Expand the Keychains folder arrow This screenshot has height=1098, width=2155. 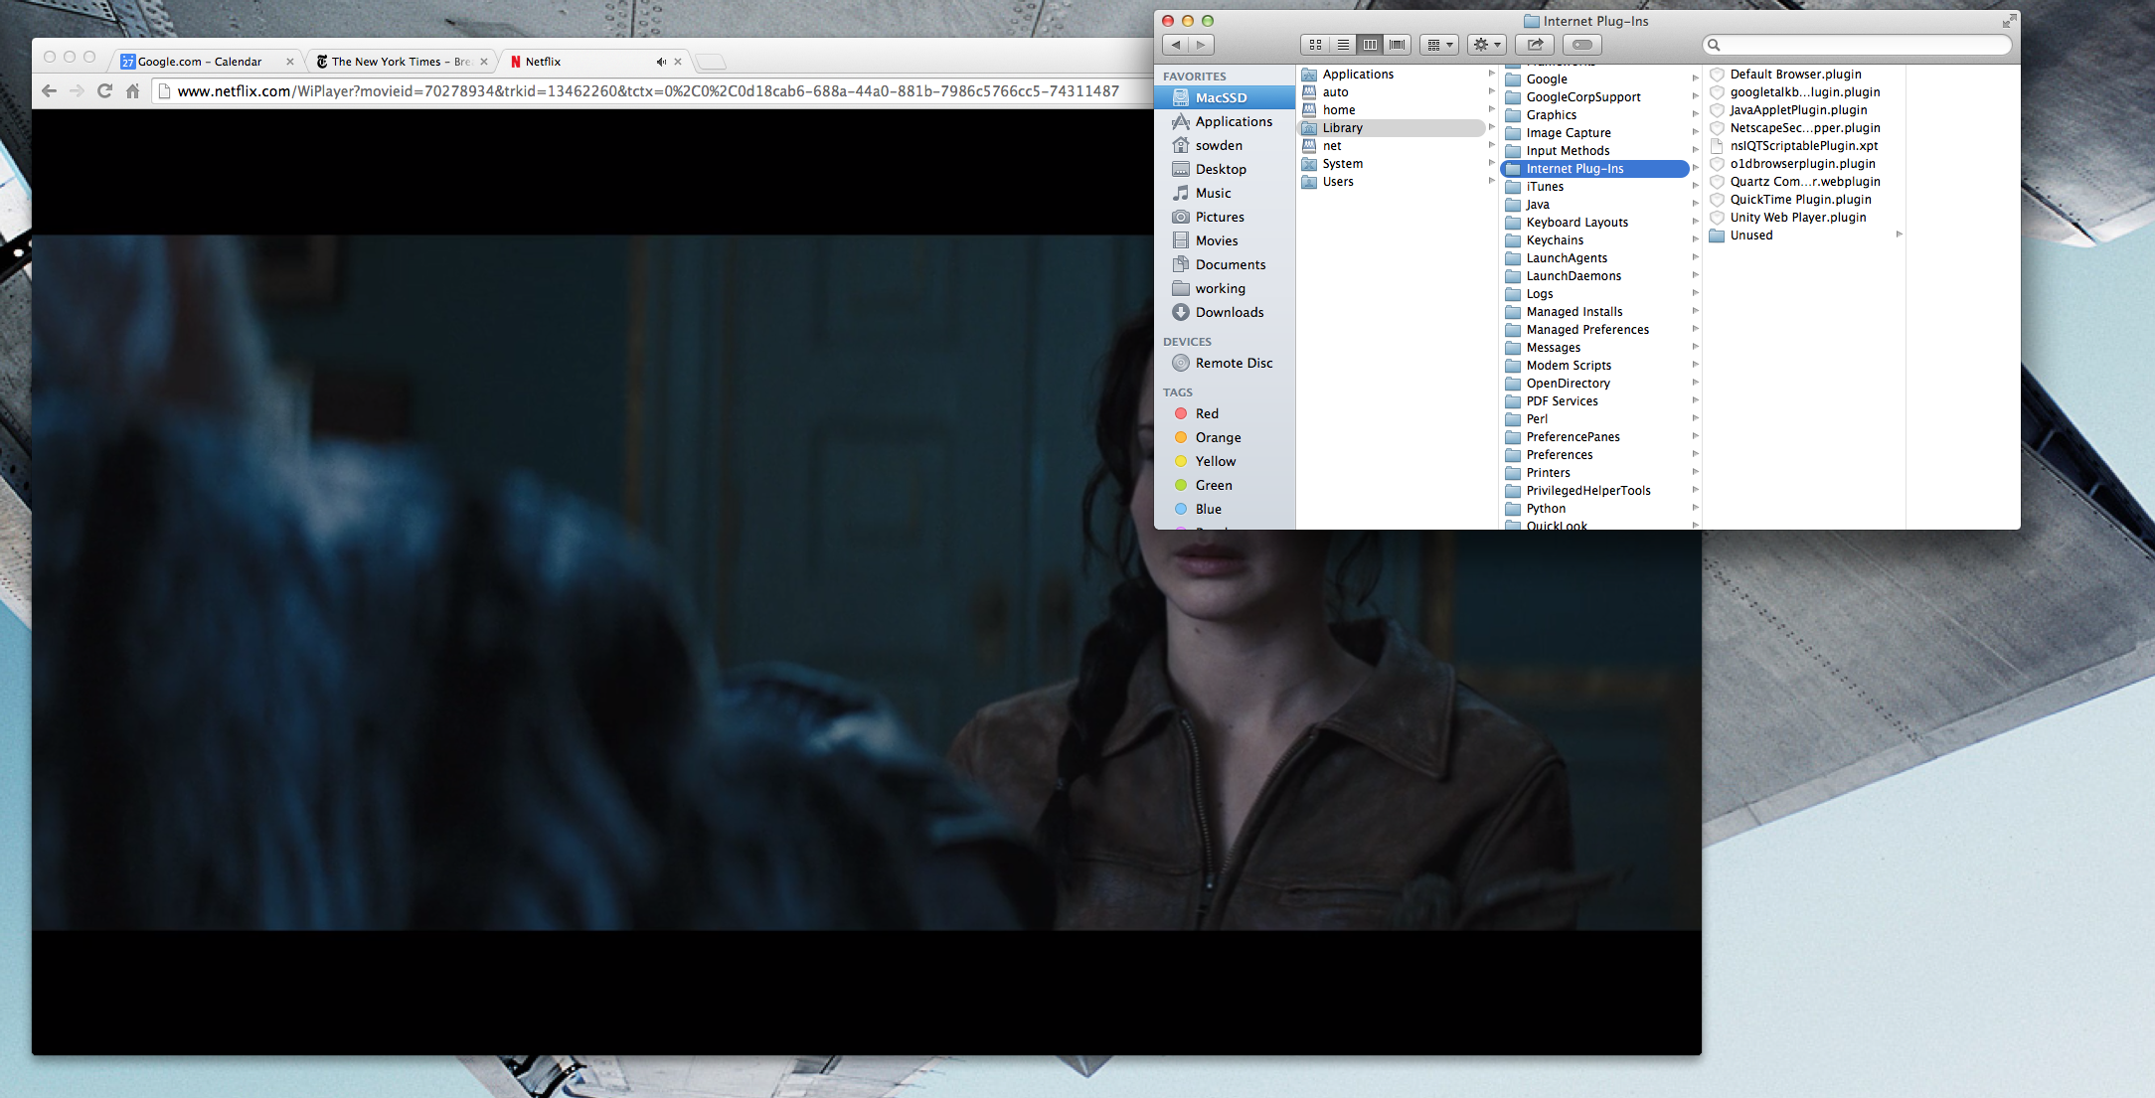click(1695, 239)
